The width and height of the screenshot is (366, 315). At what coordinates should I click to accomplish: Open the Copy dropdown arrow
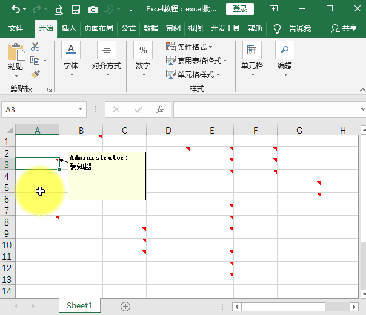coord(45,61)
